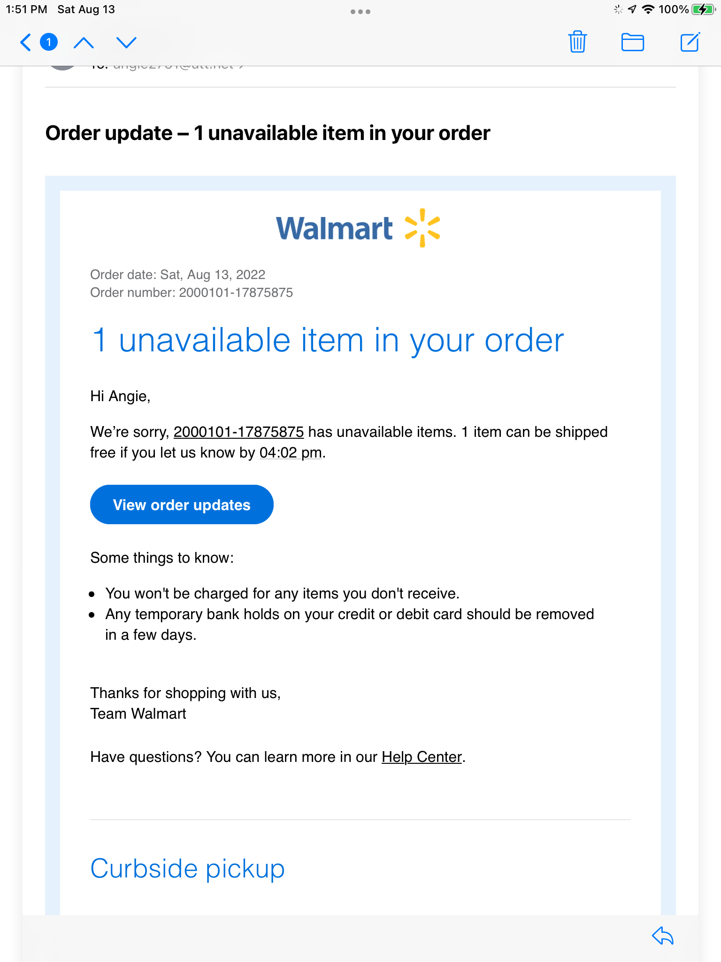This screenshot has height=962, width=721.
Task: Delete this email with the trash icon
Action: pos(578,42)
